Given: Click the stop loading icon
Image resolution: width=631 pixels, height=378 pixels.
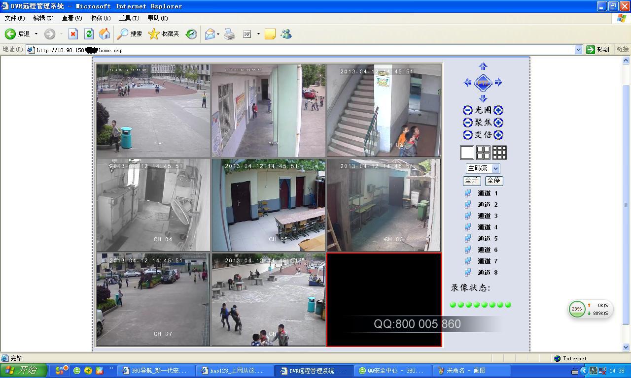Looking at the screenshot, I should click(73, 34).
